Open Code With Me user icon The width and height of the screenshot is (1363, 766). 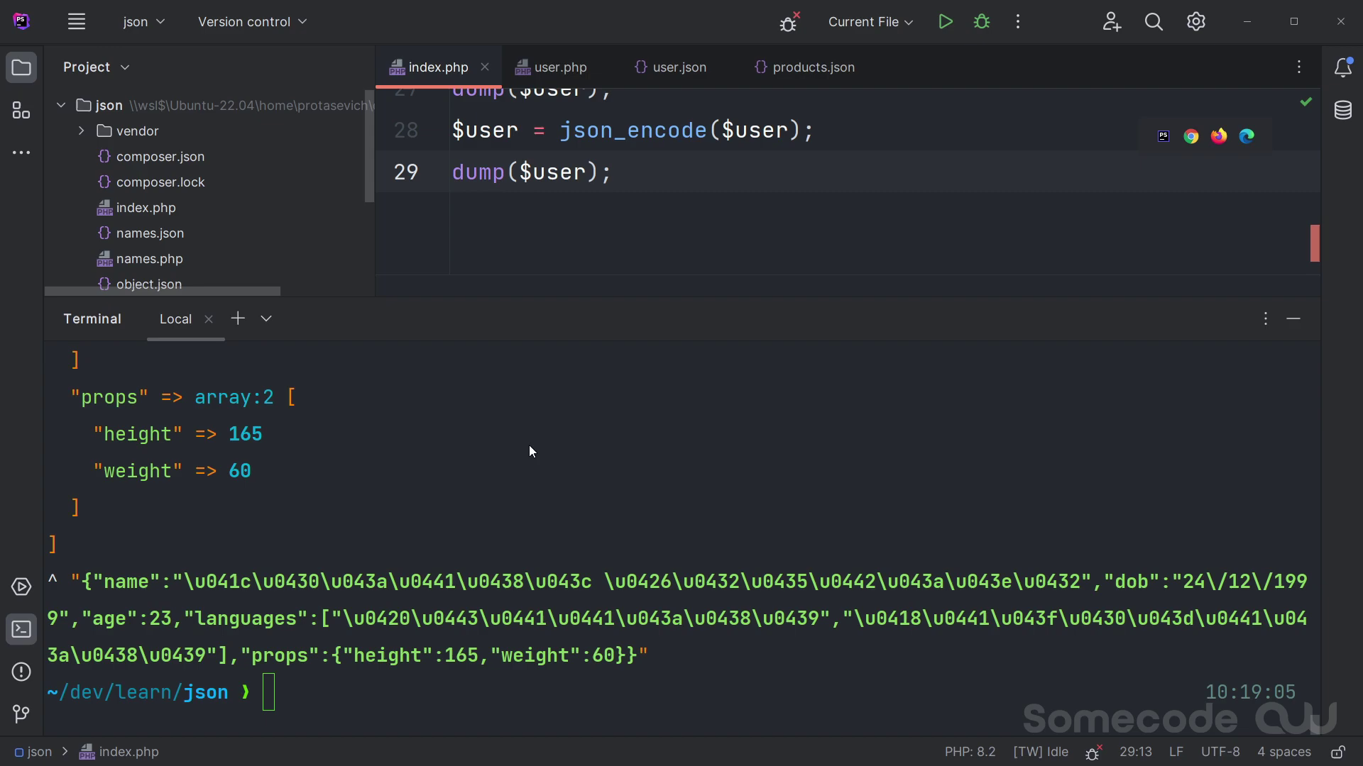1112,22
